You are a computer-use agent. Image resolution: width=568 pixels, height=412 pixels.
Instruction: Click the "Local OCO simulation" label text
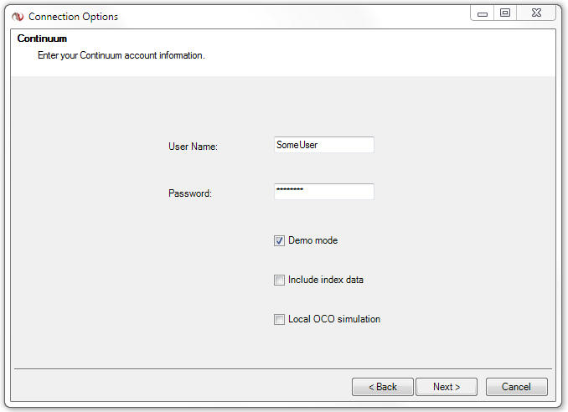334,319
